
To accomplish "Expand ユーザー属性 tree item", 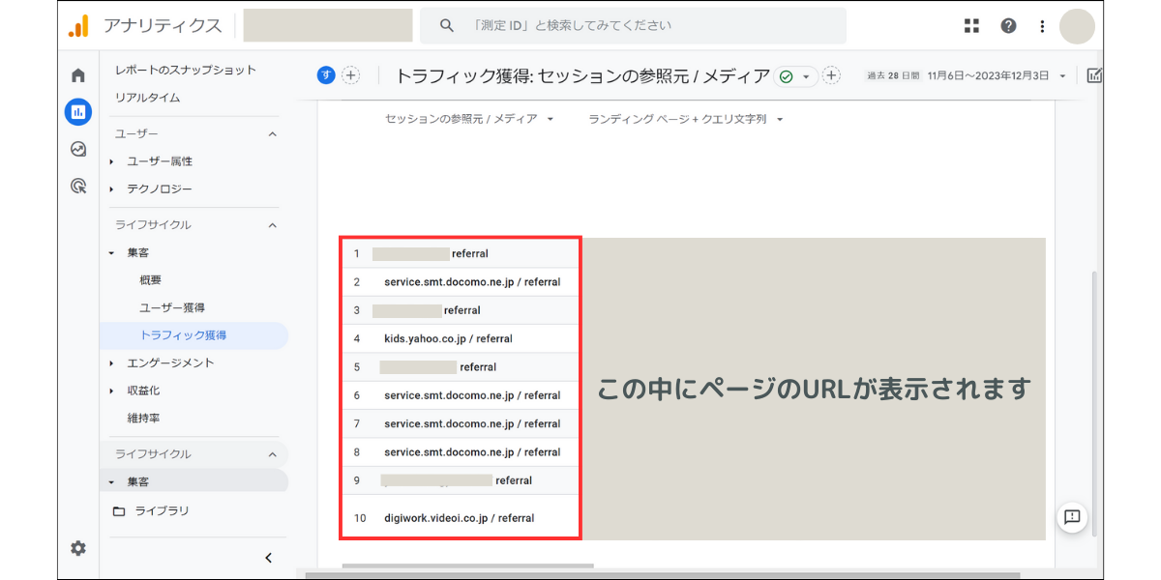I will [x=111, y=161].
